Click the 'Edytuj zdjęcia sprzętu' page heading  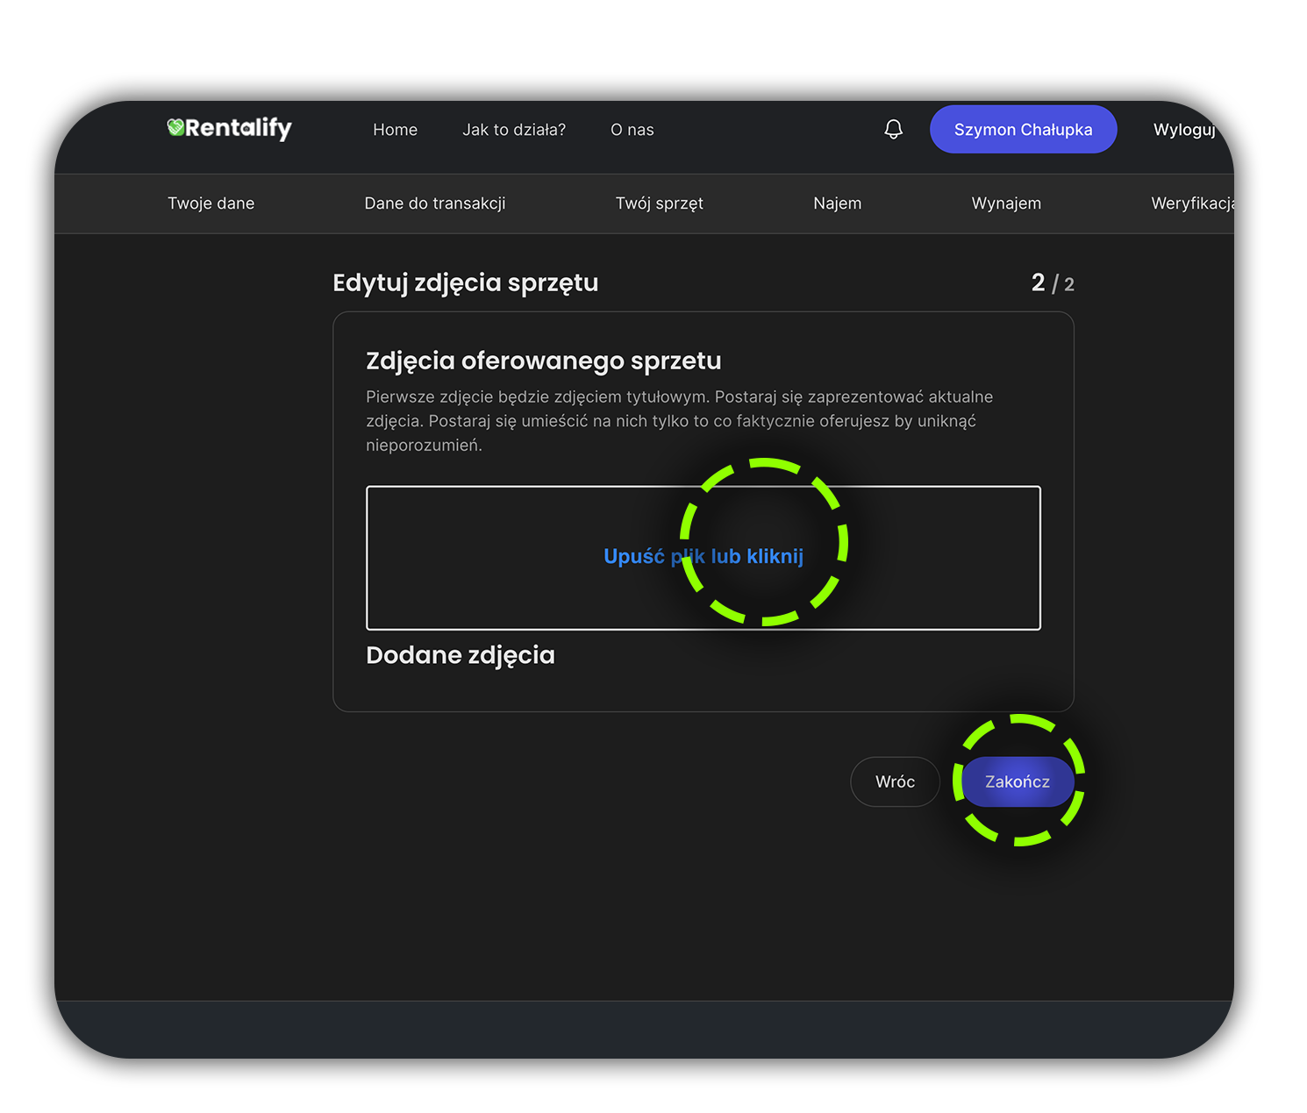coord(465,283)
